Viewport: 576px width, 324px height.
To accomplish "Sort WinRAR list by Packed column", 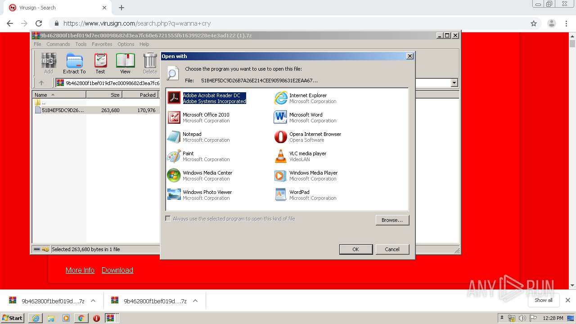I will 141,95.
